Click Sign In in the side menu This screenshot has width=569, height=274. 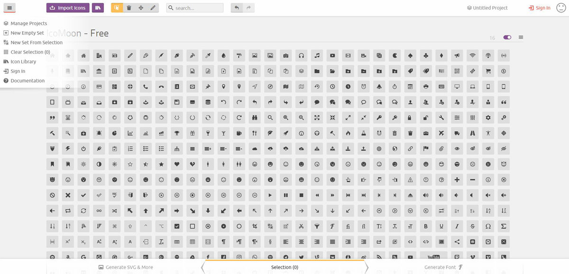click(14, 71)
